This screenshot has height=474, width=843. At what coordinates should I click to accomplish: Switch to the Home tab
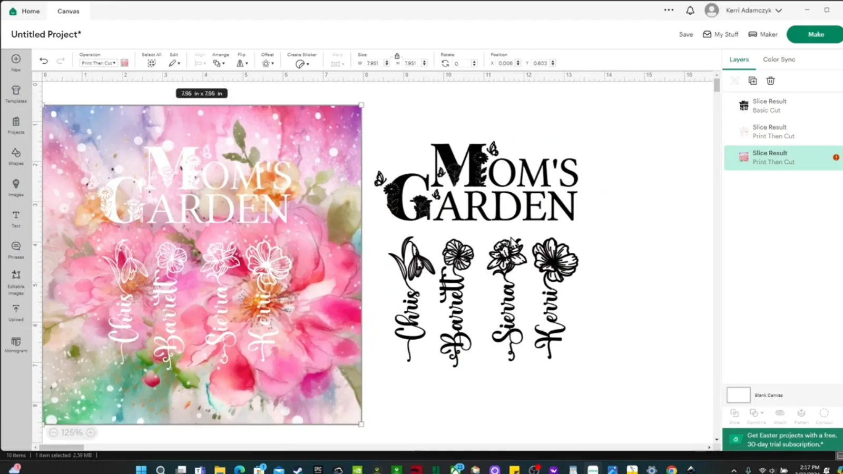[25, 11]
